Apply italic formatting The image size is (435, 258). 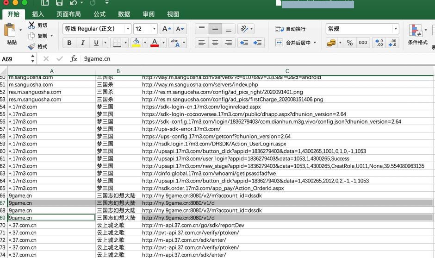83,43
